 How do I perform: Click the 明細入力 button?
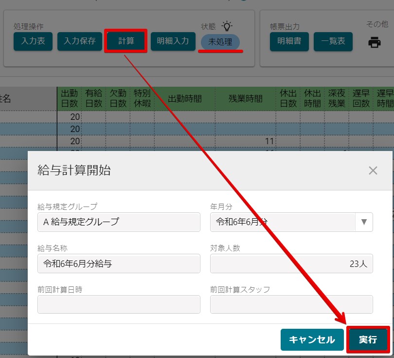(173, 41)
